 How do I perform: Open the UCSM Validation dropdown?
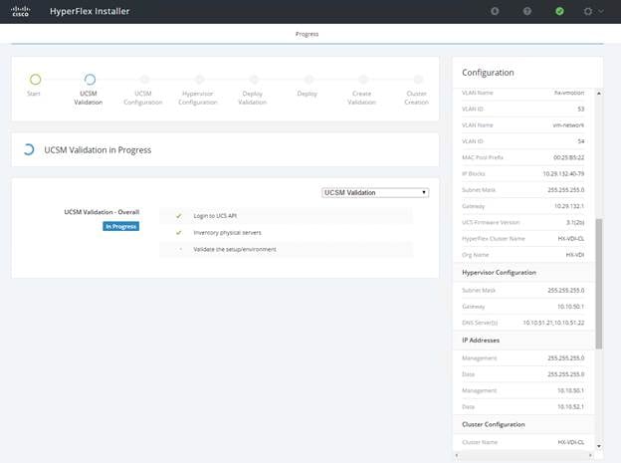click(x=375, y=192)
